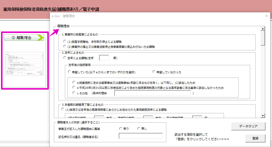Close the e-Gov 離職理由 dialog

266,16
